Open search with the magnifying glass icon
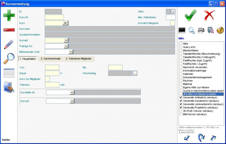The width and height of the screenshot is (226, 144). [9, 58]
